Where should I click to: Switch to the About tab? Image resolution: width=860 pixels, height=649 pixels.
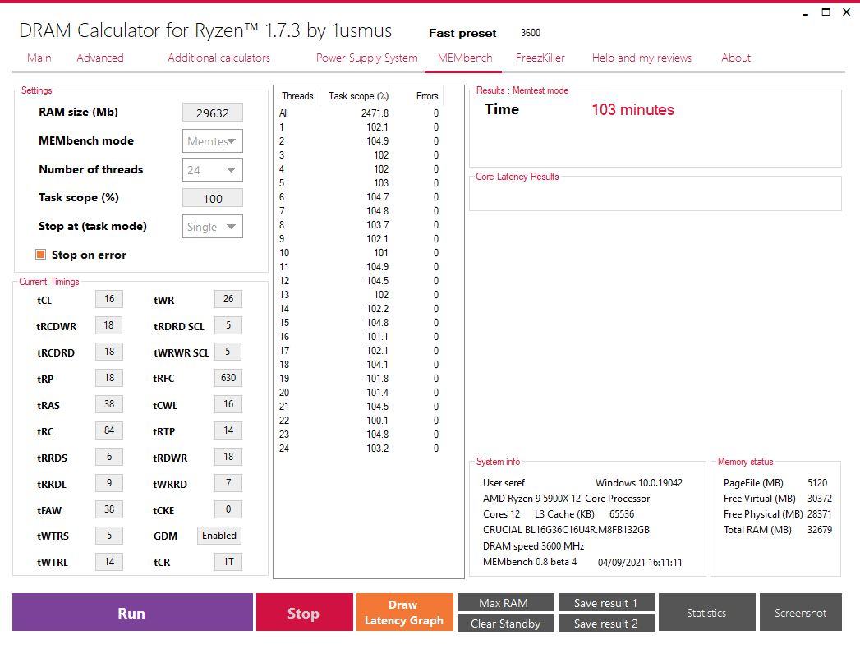pyautogui.click(x=736, y=58)
